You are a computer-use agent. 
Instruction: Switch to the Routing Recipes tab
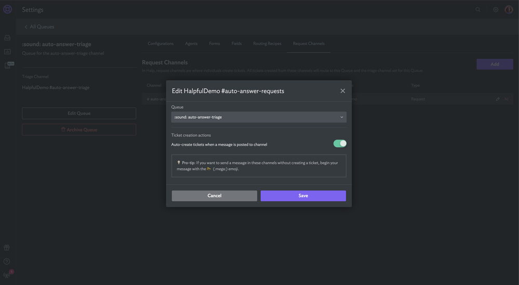(267, 44)
